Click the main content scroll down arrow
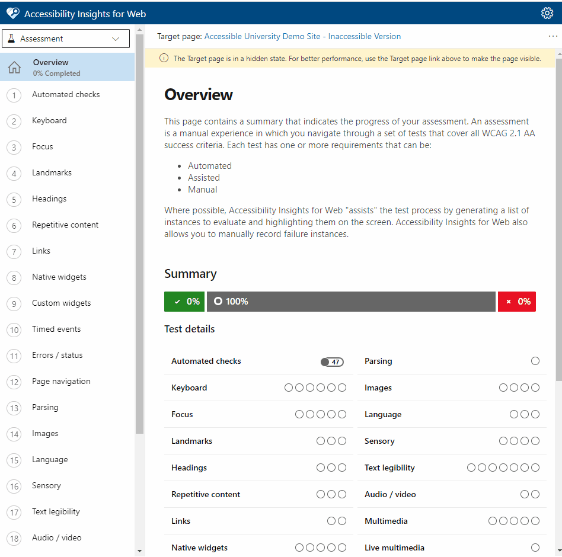562x557 pixels. point(559,551)
